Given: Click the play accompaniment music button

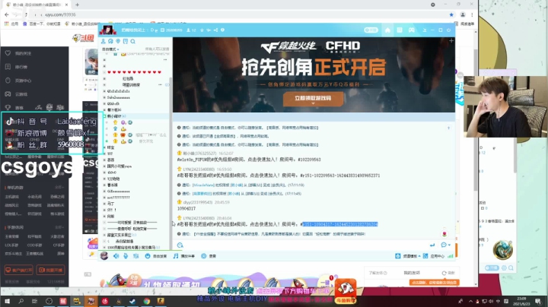Looking at the screenshot, I should pos(184,256).
